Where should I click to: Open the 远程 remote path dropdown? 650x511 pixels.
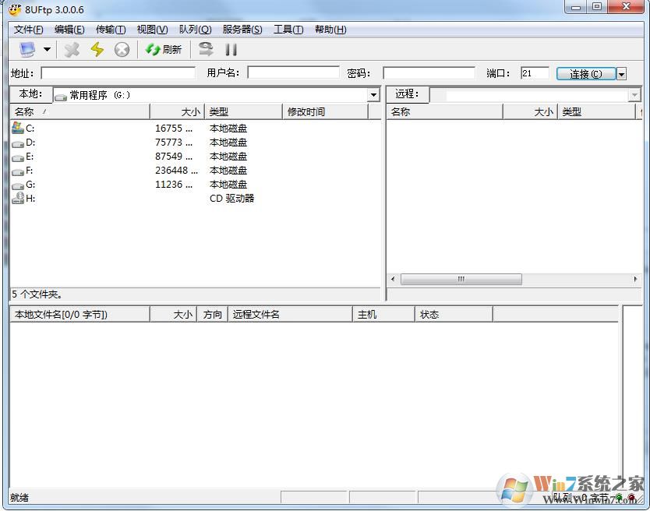tap(634, 93)
